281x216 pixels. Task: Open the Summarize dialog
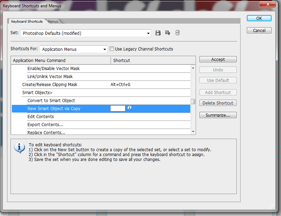pos(218,115)
